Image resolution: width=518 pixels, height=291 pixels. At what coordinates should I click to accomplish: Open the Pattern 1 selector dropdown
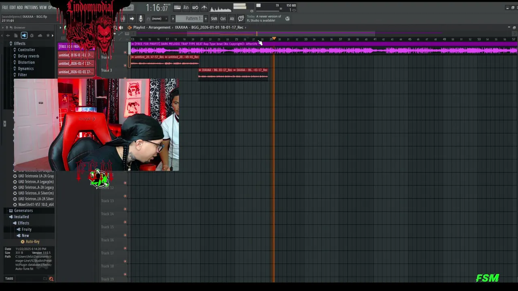pyautogui.click(x=189, y=19)
